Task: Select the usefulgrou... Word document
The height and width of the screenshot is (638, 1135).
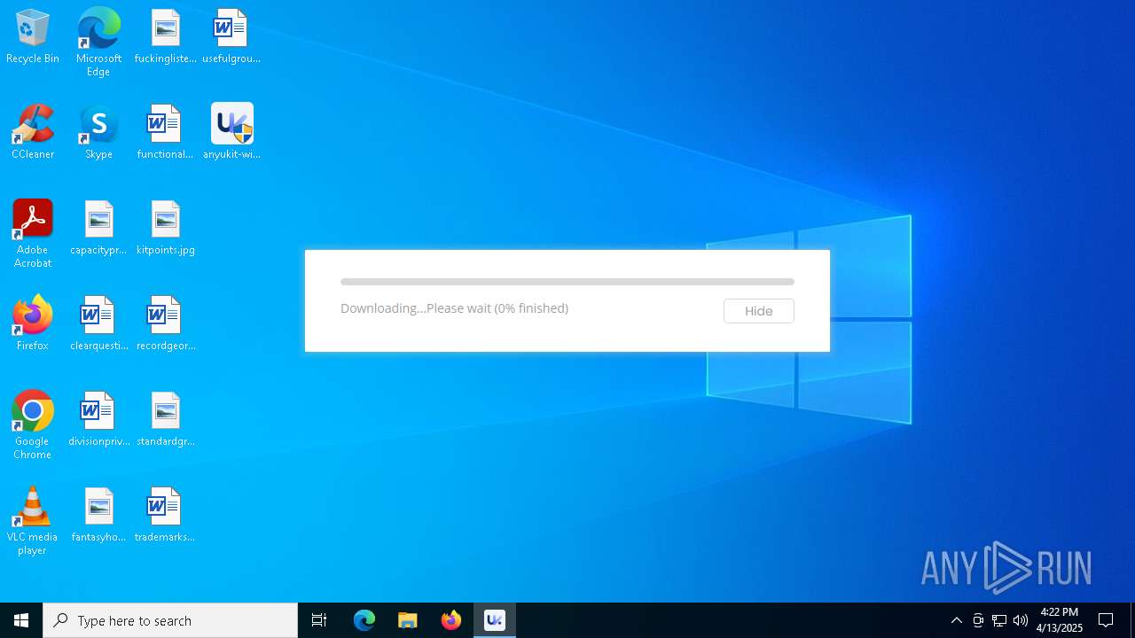Action: (x=231, y=36)
